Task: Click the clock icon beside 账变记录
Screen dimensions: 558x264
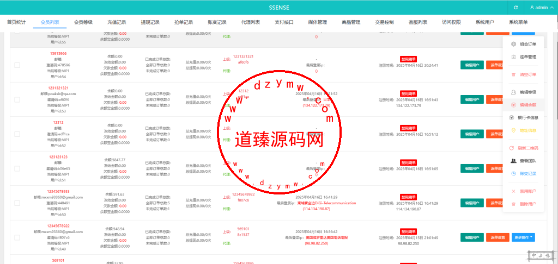Action: [x=513, y=173]
